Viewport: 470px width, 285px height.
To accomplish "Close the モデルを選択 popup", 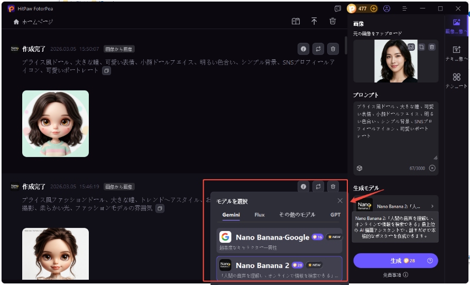I will tap(340, 201).
